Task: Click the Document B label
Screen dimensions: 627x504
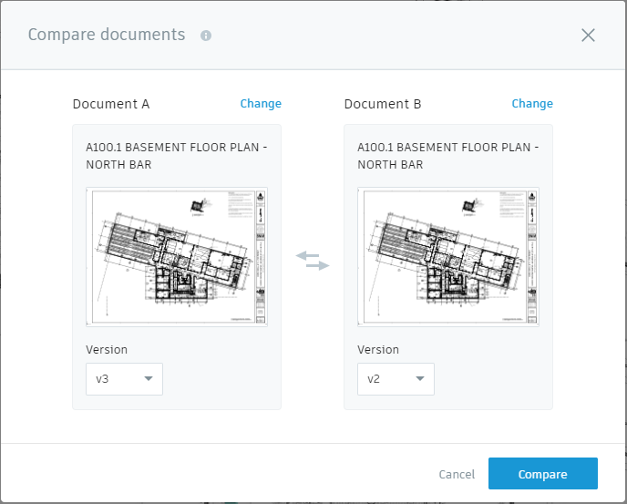Action: (383, 104)
